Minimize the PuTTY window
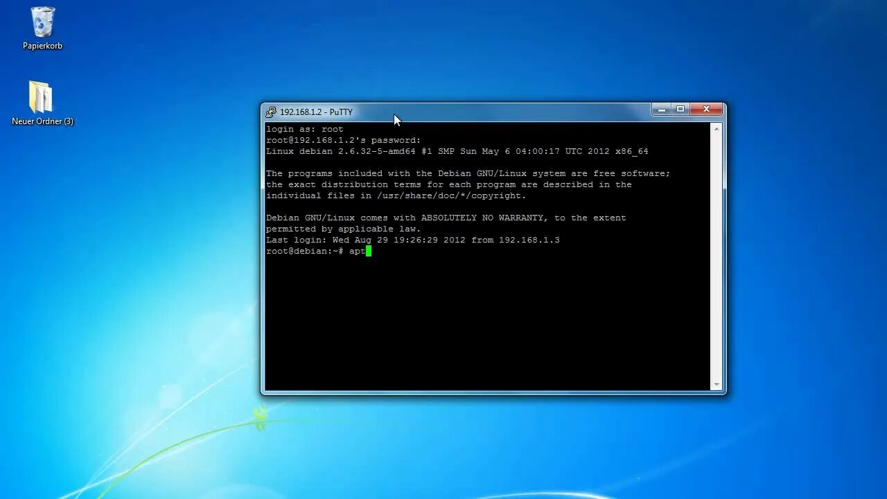This screenshot has height=499, width=887. pos(661,110)
